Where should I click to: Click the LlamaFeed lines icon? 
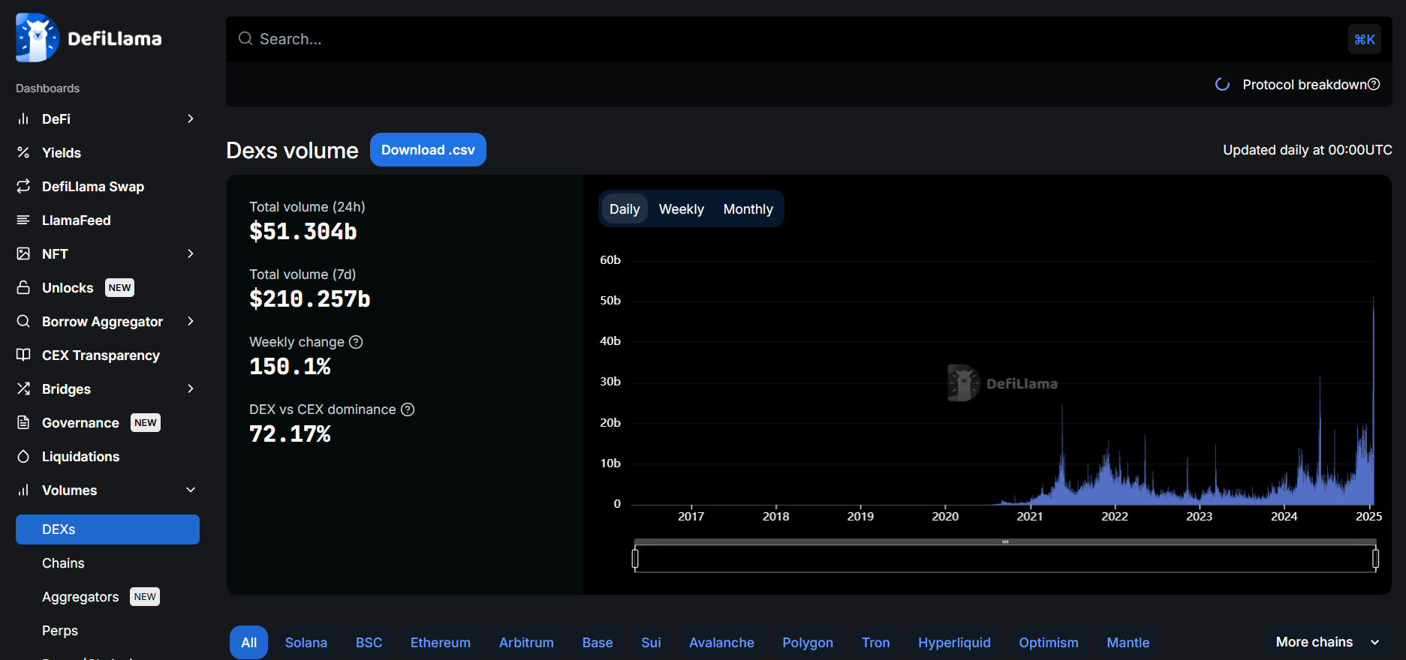coord(23,220)
